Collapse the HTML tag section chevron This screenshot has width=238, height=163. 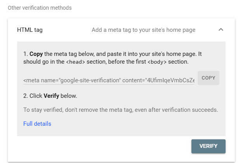[x=221, y=29]
